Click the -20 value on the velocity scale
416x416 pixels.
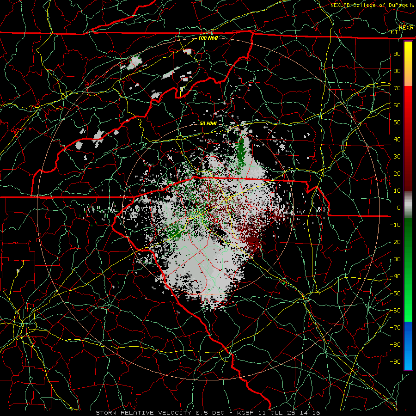[395, 242]
